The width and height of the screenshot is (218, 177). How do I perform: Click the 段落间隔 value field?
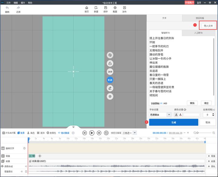207,115
